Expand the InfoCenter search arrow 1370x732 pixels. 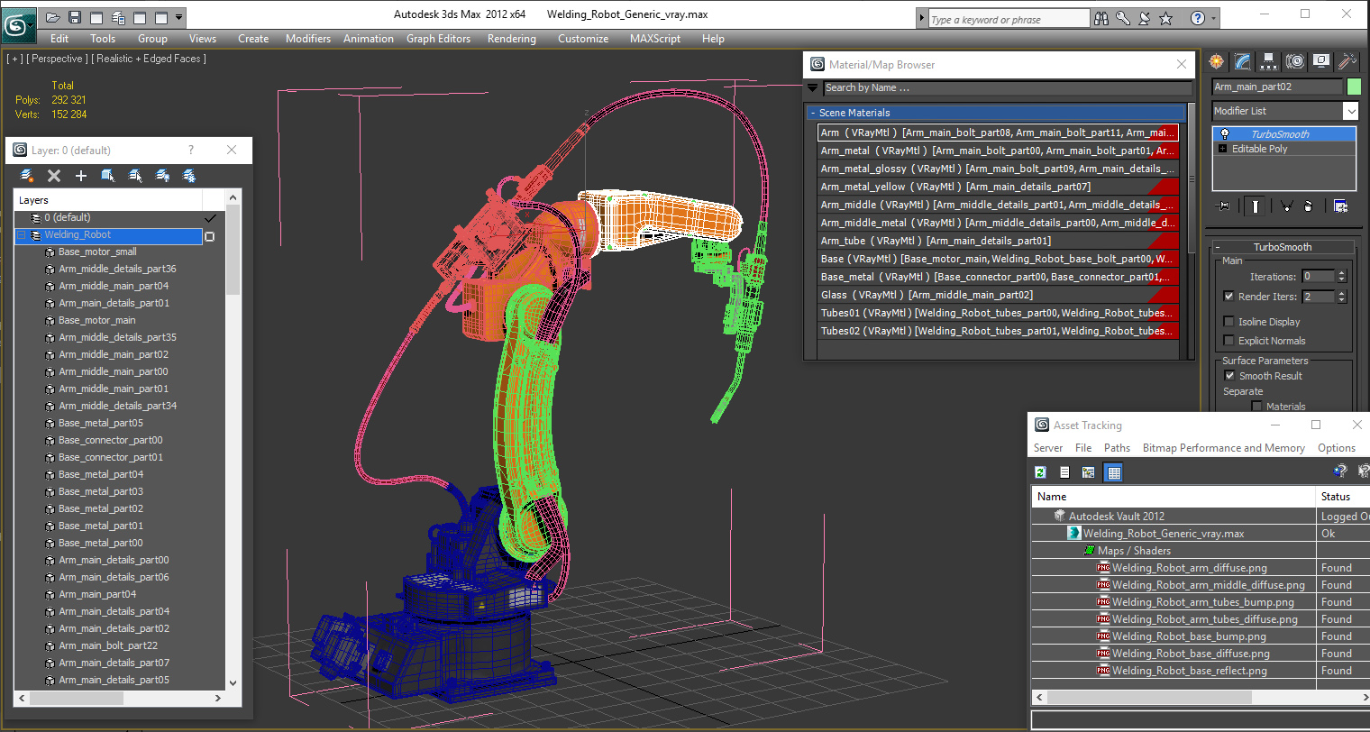click(922, 18)
